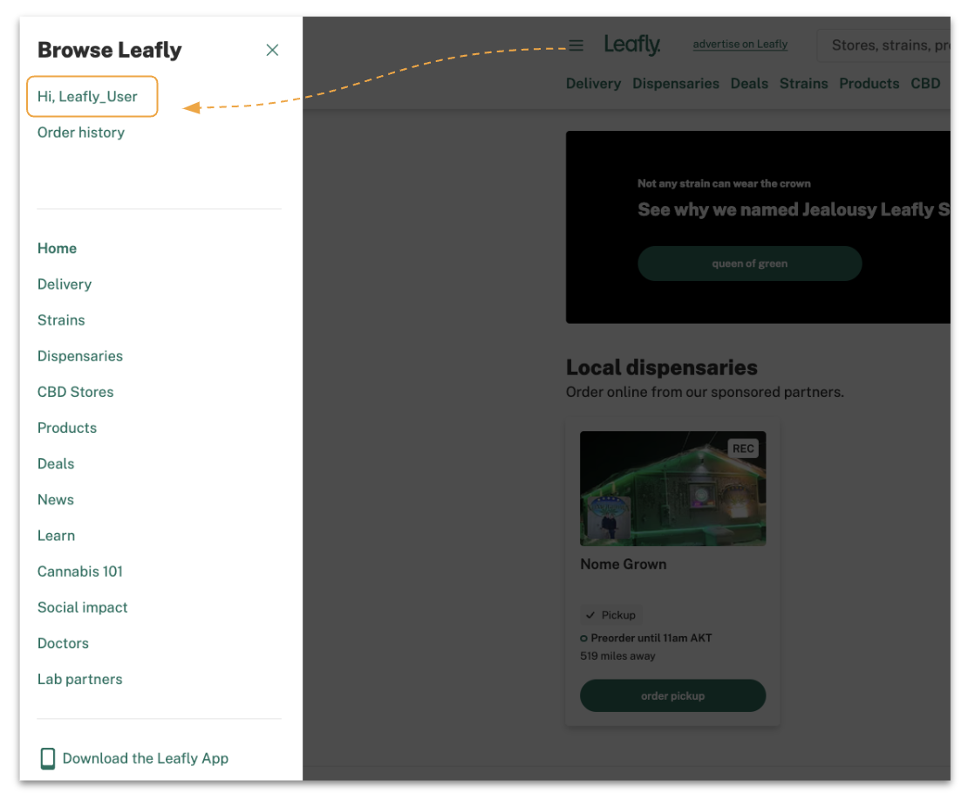Viewport: 968px width, 801px height.
Task: Select Dispensaries in the side menu
Action: 80,356
